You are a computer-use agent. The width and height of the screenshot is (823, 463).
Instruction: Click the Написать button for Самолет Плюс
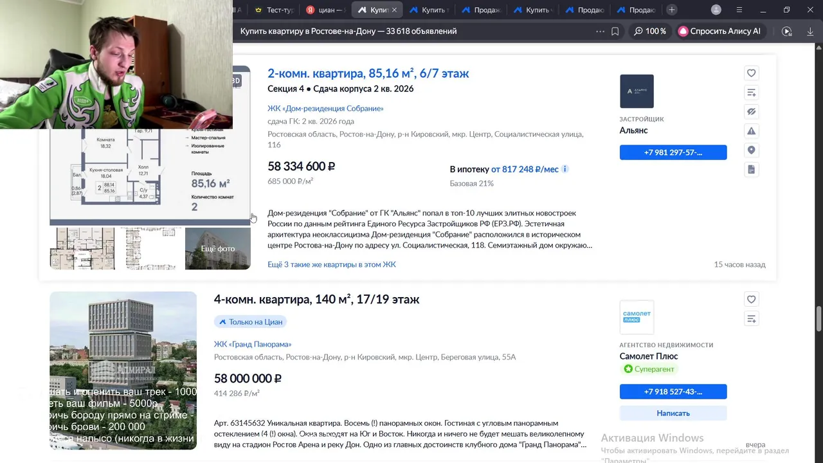[673, 413]
